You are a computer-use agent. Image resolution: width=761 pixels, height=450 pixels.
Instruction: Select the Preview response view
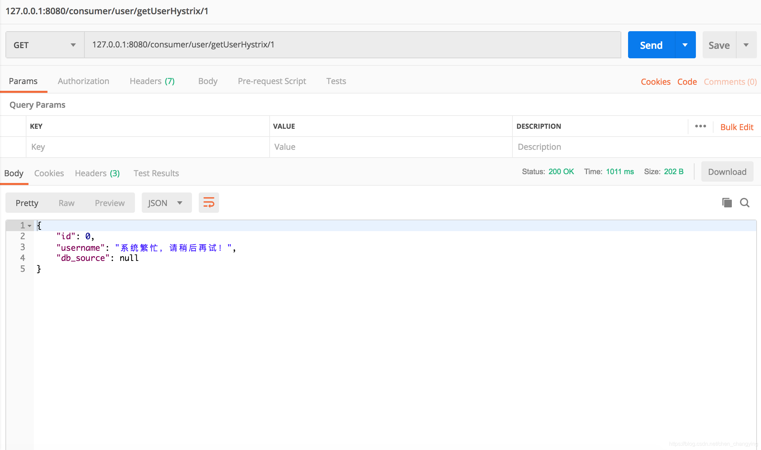tap(110, 203)
